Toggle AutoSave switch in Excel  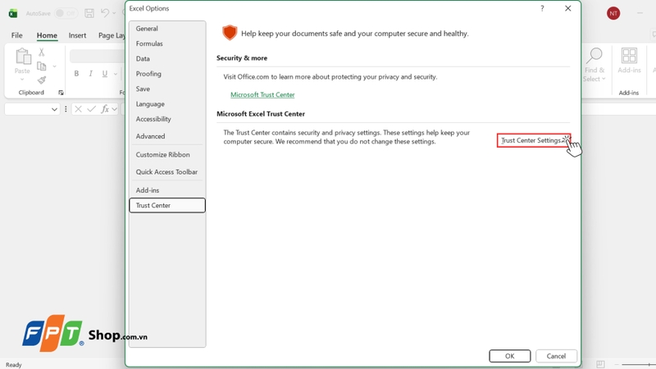pyautogui.click(x=66, y=13)
